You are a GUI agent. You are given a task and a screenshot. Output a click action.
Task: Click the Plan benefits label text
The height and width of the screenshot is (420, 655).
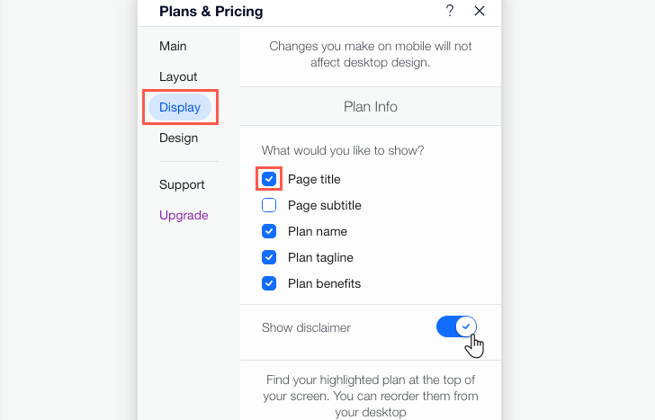tap(324, 283)
